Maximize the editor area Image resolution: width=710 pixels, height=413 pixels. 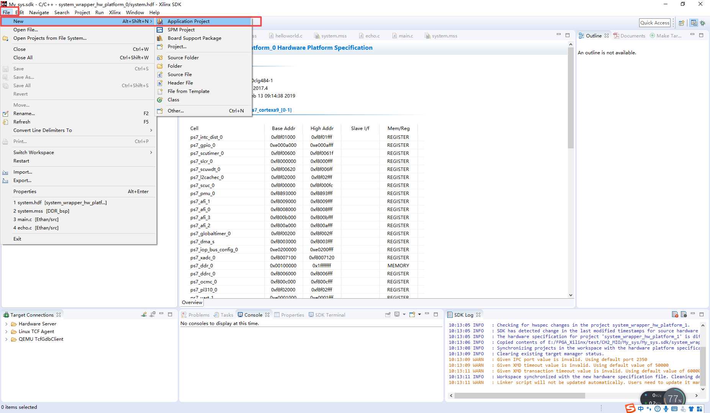point(568,35)
